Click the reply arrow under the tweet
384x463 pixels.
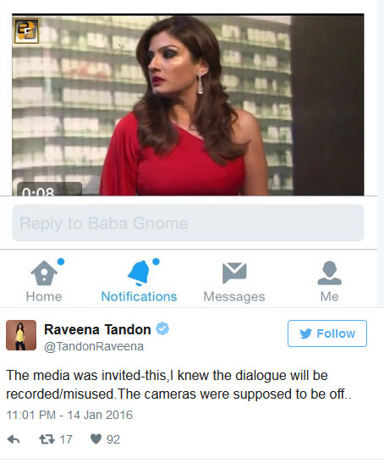[x=14, y=439]
